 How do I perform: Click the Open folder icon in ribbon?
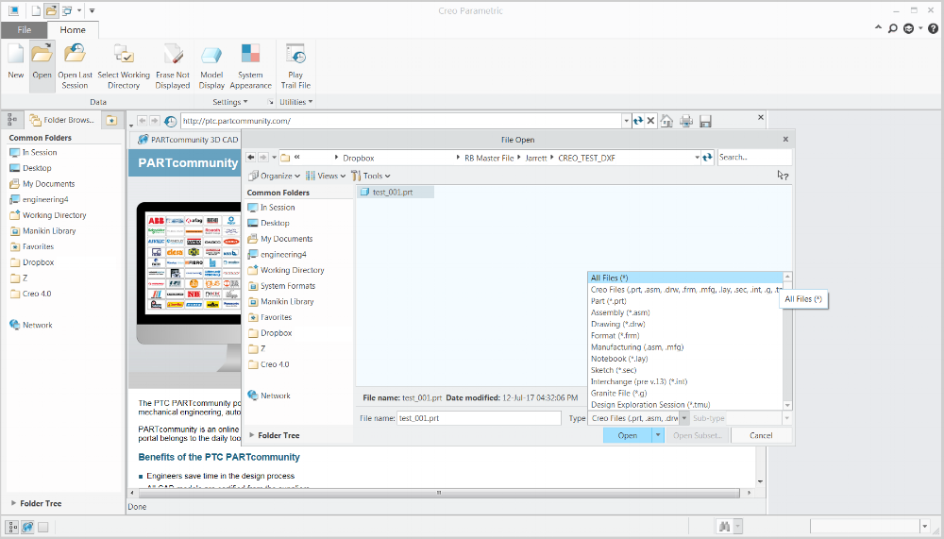[42, 54]
